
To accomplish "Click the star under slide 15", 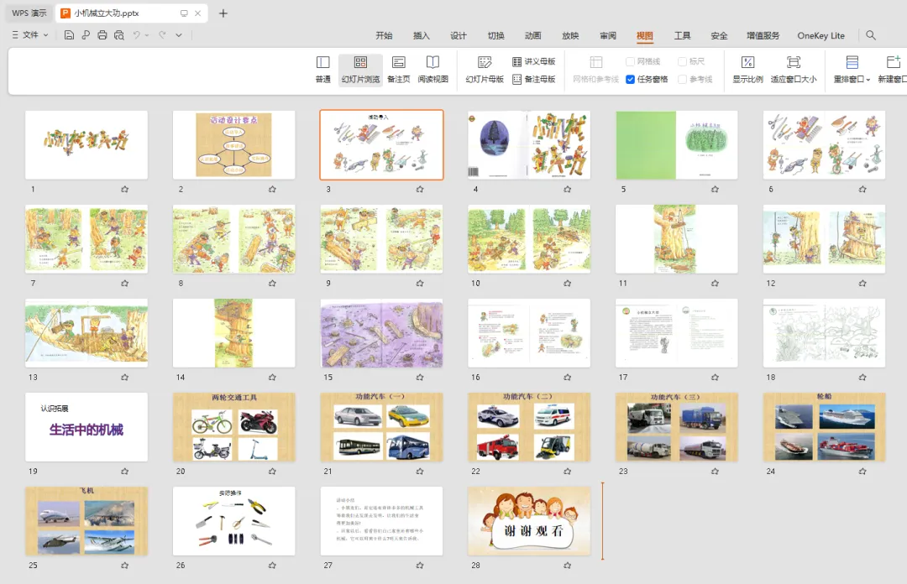I will click(420, 377).
